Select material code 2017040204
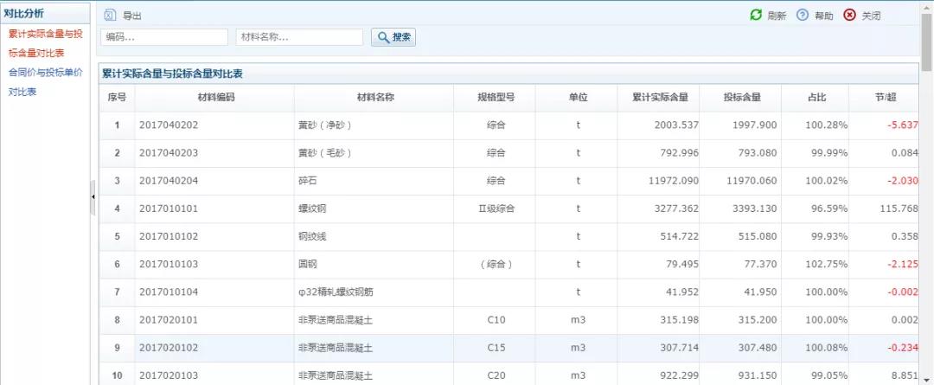Screen dimensions: 934x385 (x=169, y=181)
